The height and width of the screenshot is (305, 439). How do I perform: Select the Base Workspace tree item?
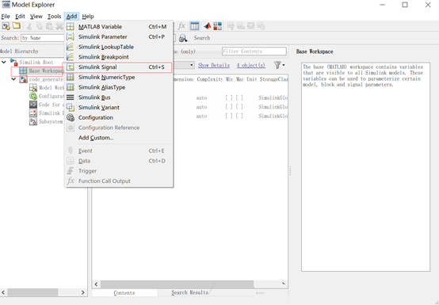(x=41, y=71)
